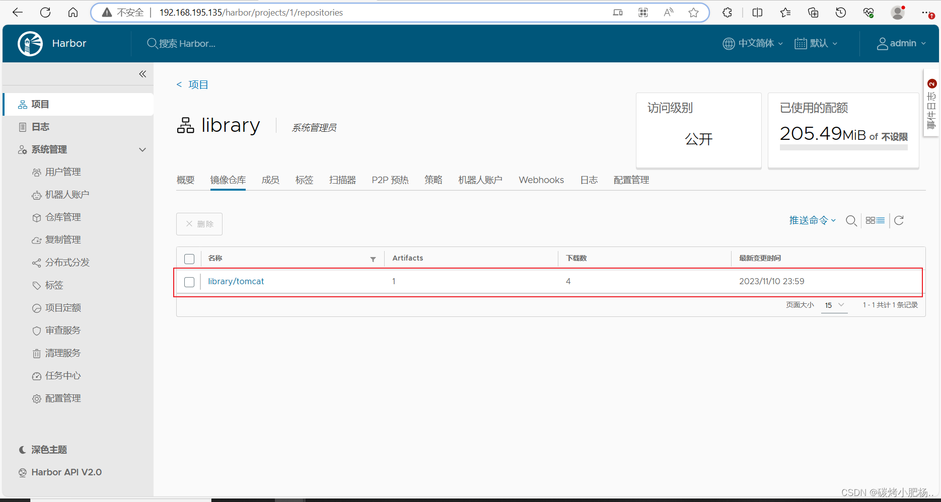Open the 机器人账户 project tab
Screen dimensions: 941x502
(x=480, y=180)
